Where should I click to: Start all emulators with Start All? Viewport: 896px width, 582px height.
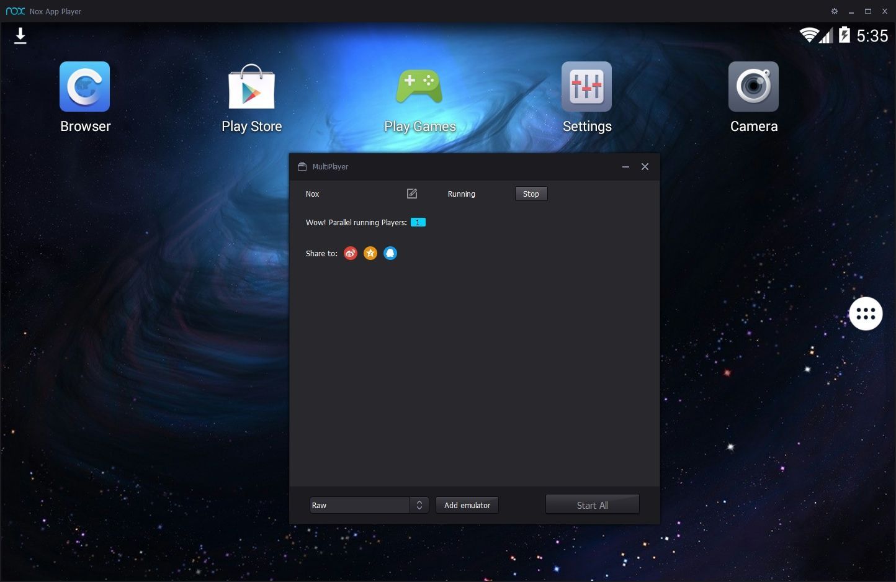[x=591, y=504]
